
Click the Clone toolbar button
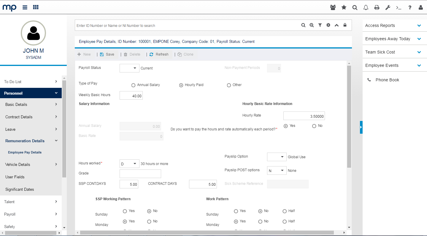pyautogui.click(x=185, y=54)
